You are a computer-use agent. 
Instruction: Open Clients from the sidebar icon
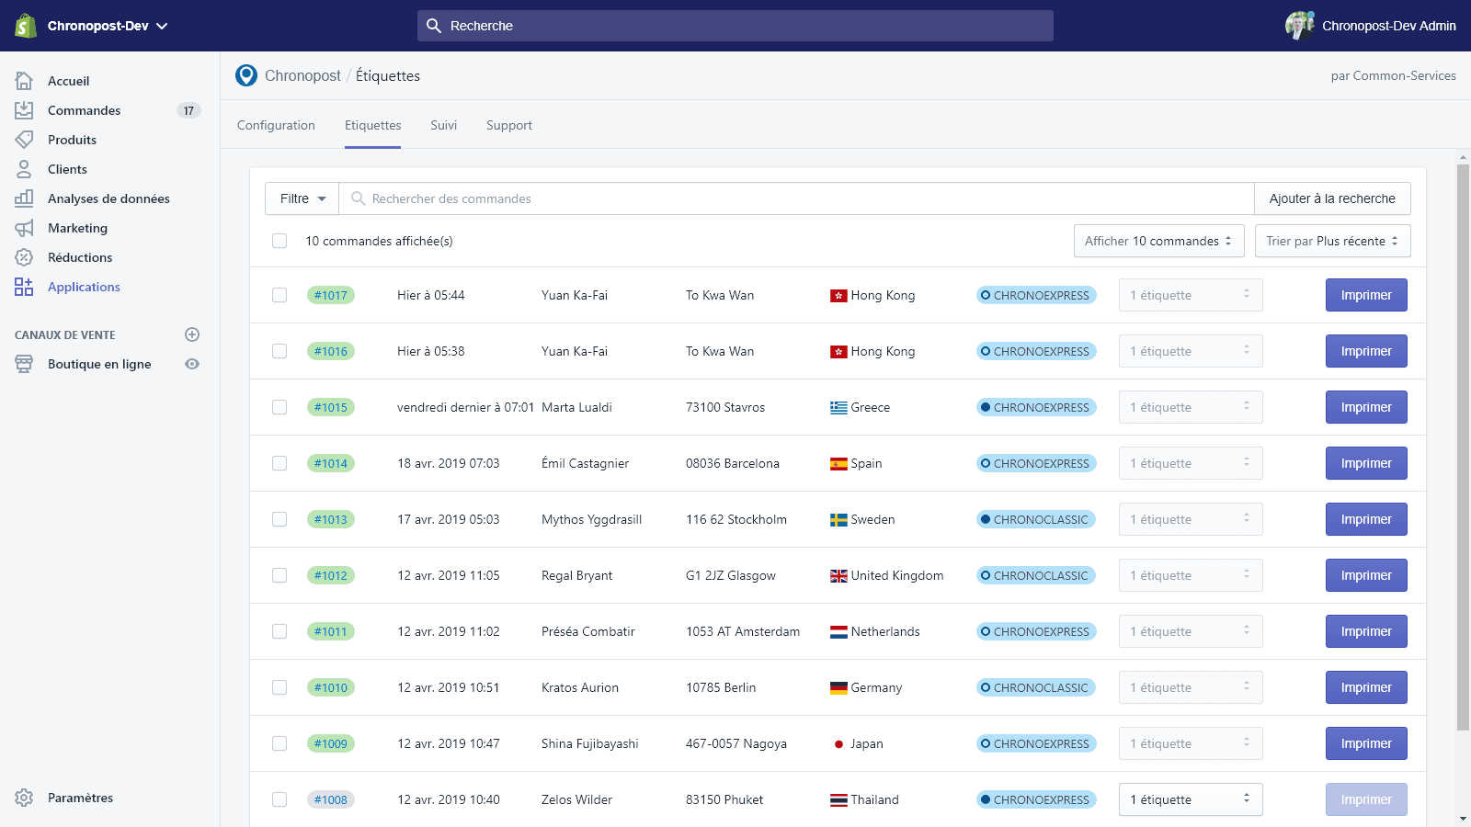pos(24,169)
